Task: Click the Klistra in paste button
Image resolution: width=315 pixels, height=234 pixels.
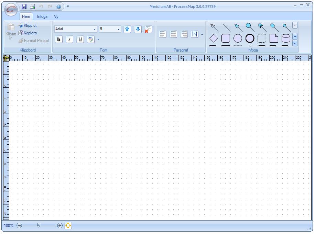Action: 11,32
